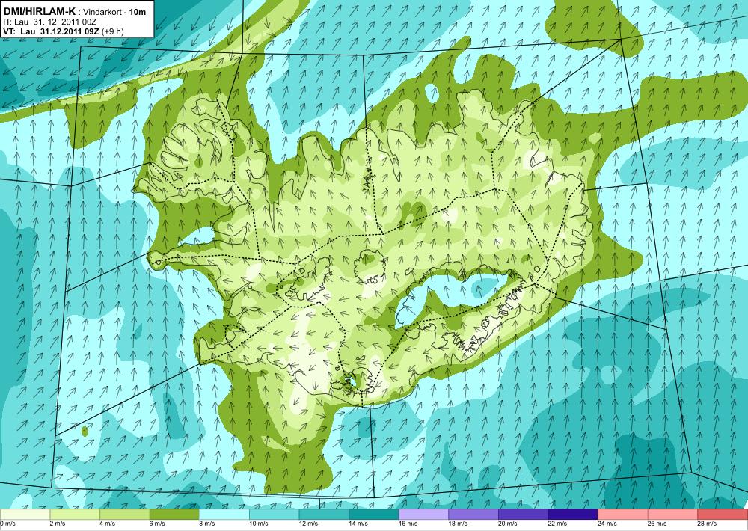Click the '6 m/s' legend label
This screenshot has width=748, height=531.
pos(157,524)
